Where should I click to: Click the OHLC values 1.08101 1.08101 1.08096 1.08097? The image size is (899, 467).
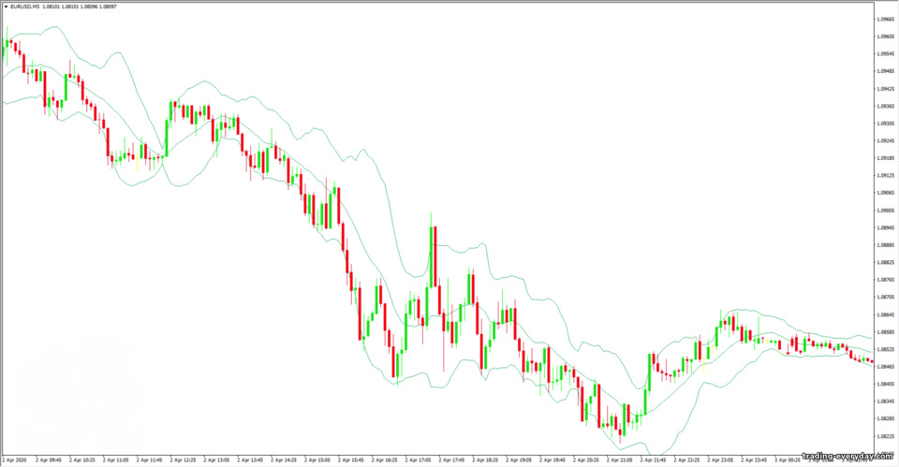(79, 7)
